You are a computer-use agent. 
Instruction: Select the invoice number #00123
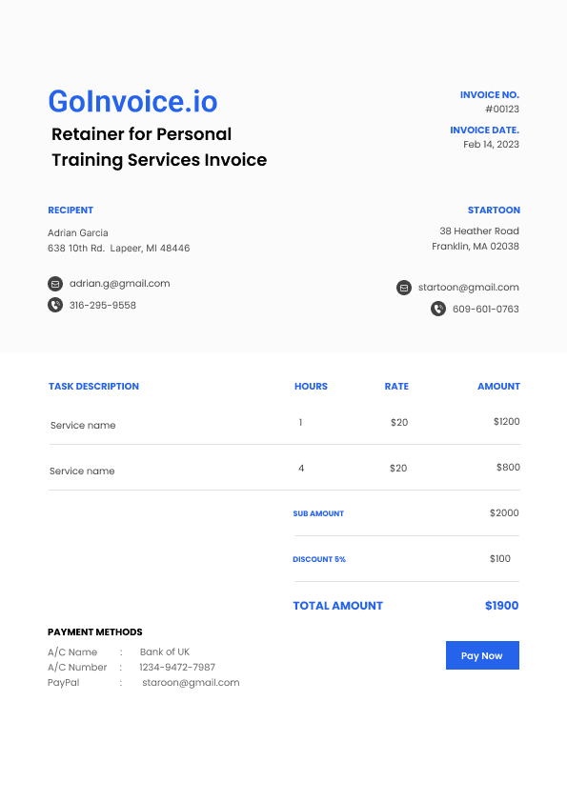(502, 109)
